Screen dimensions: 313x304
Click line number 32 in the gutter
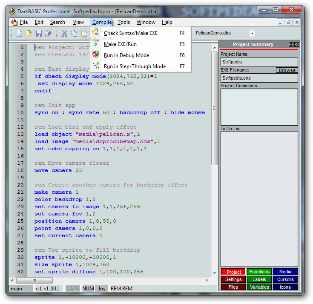click(x=20, y=272)
